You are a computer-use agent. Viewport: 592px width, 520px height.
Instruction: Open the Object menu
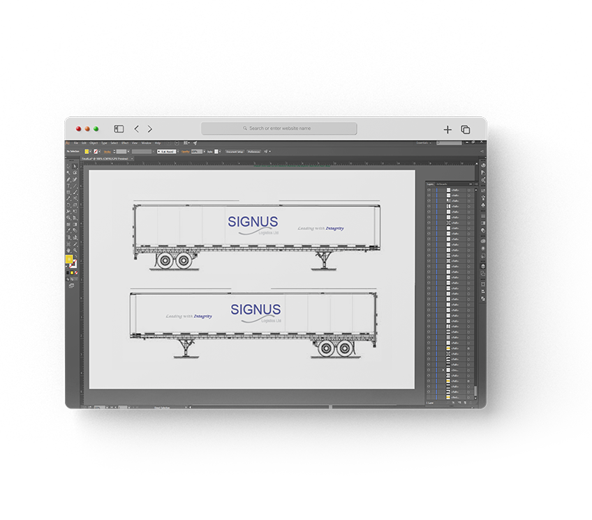point(94,143)
